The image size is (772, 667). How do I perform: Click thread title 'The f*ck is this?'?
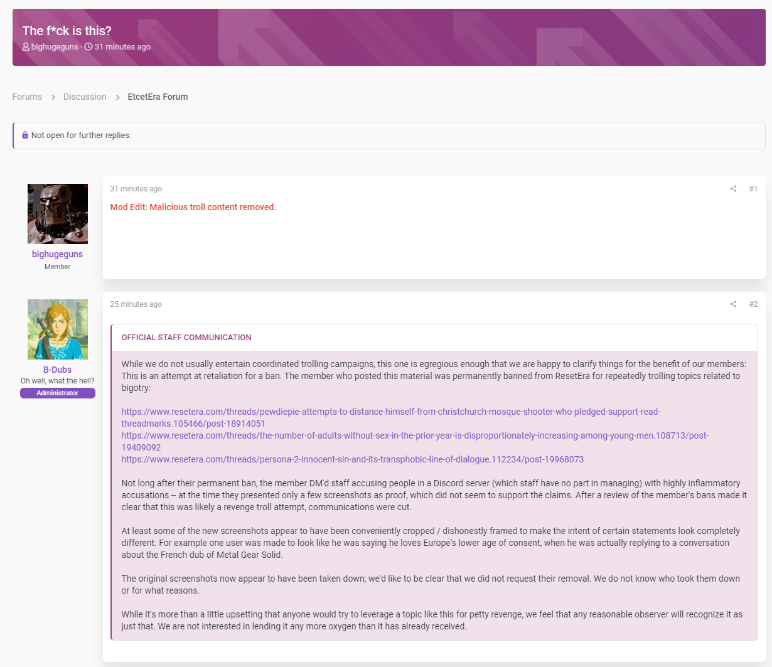pyautogui.click(x=67, y=31)
